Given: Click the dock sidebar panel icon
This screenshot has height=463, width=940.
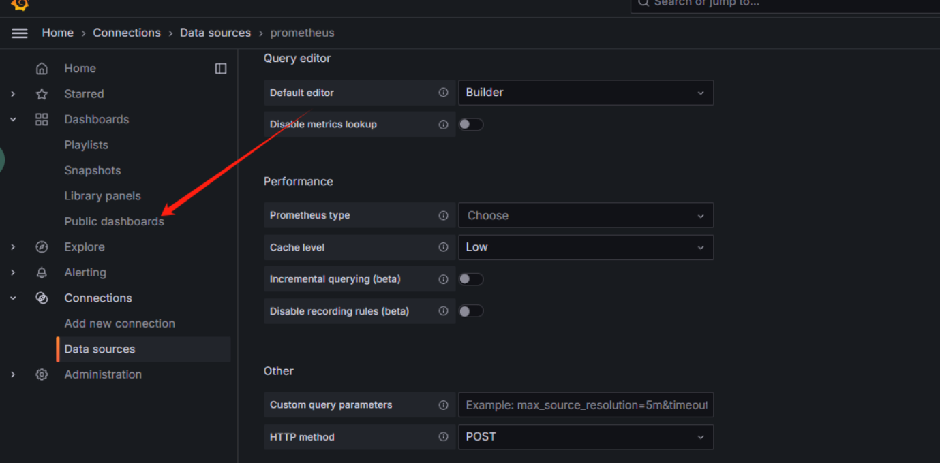Looking at the screenshot, I should coord(221,69).
